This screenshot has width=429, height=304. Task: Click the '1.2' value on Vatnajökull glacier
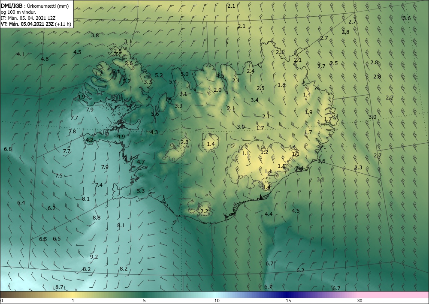[264, 152]
